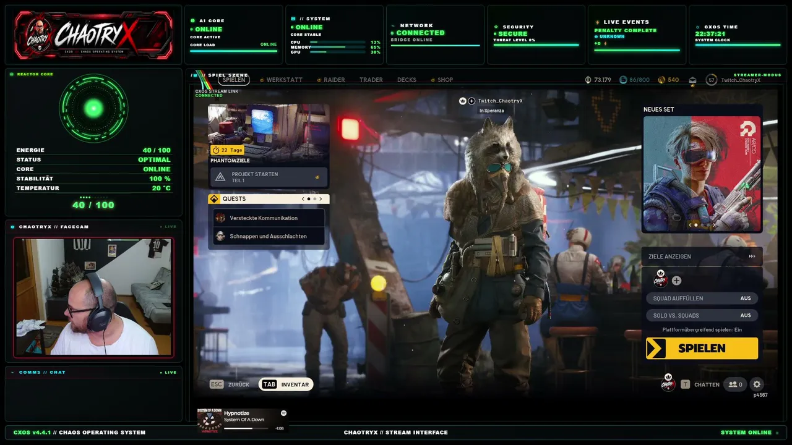Open the Shop tab
This screenshot has height=445, width=792.
445,80
